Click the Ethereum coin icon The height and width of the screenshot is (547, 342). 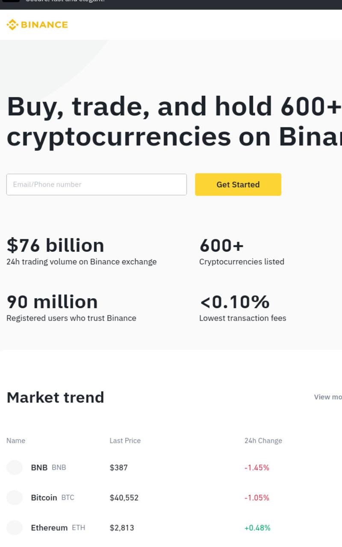pyautogui.click(x=15, y=528)
